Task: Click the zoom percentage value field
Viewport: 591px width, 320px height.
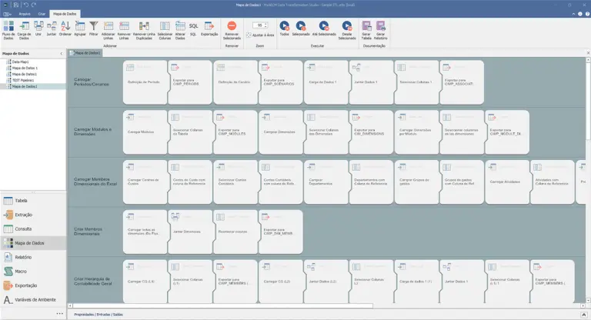Action: (x=259, y=25)
